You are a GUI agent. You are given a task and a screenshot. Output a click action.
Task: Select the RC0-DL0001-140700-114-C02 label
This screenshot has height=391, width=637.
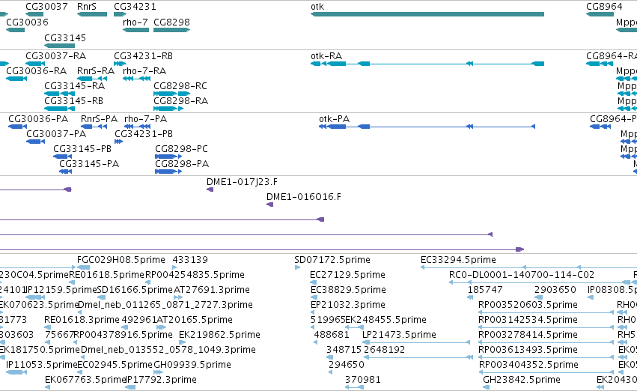[522, 275]
